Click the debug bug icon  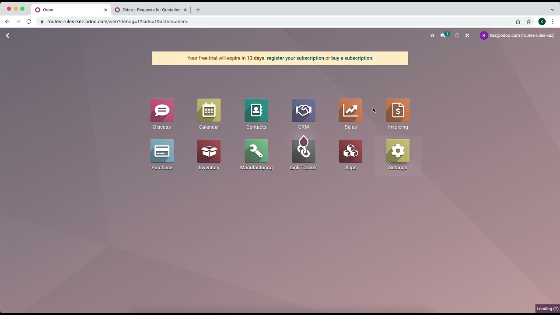[432, 35]
